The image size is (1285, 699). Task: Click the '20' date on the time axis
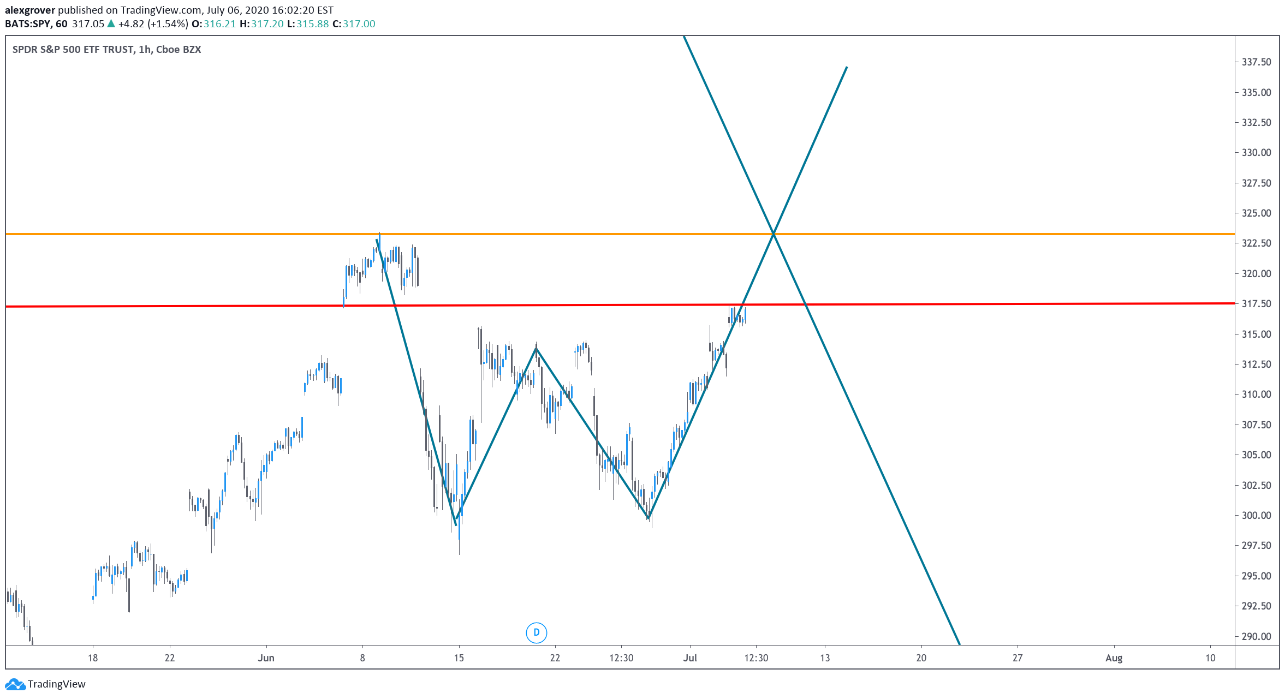click(x=921, y=658)
